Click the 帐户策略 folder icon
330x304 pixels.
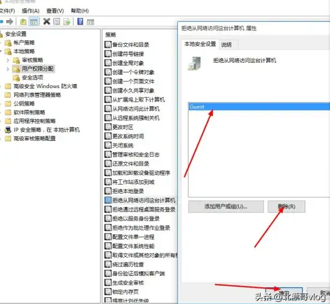[x=8, y=43]
